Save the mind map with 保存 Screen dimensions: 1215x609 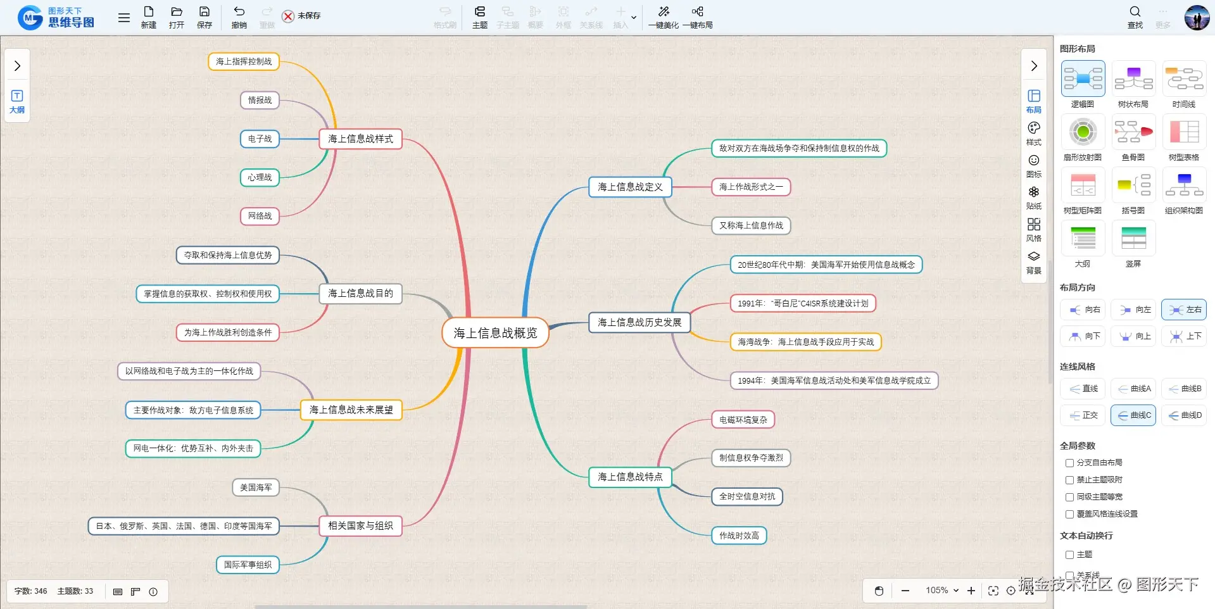205,17
